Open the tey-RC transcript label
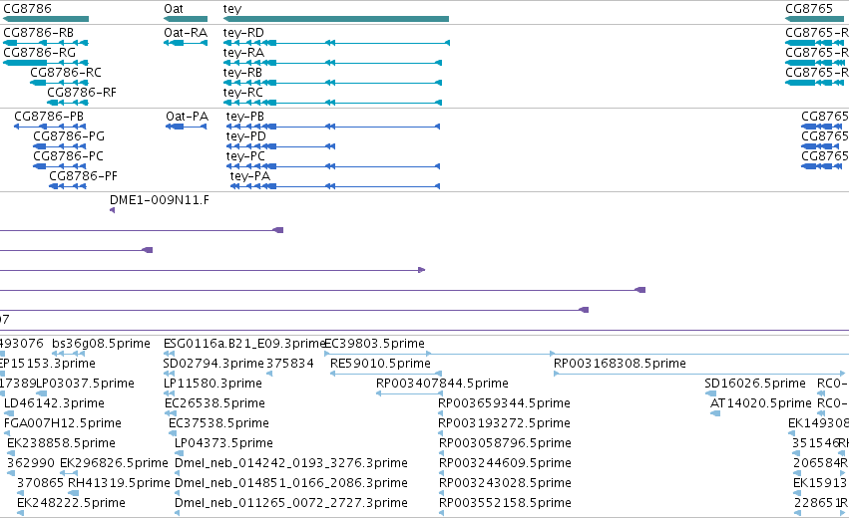This screenshot has width=849, height=518. (x=243, y=93)
